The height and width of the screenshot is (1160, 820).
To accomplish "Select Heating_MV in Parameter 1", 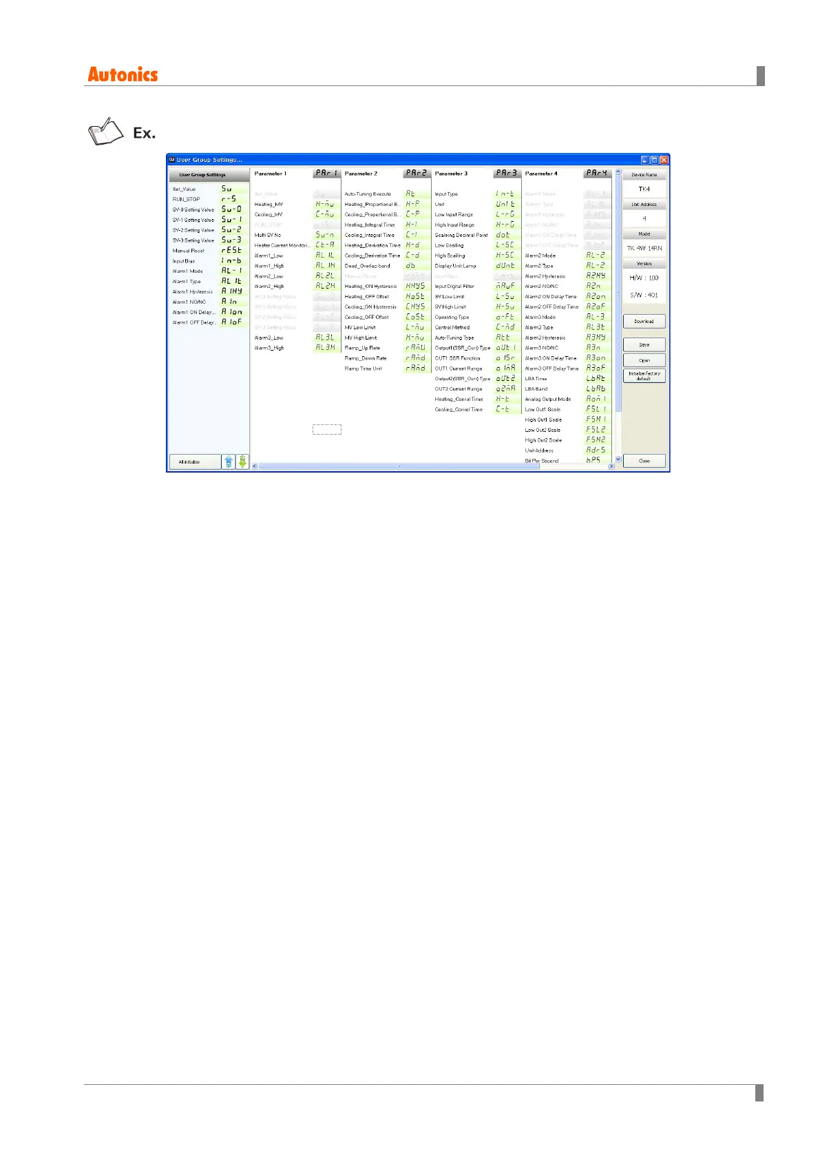I will pyautogui.click(x=297, y=205).
